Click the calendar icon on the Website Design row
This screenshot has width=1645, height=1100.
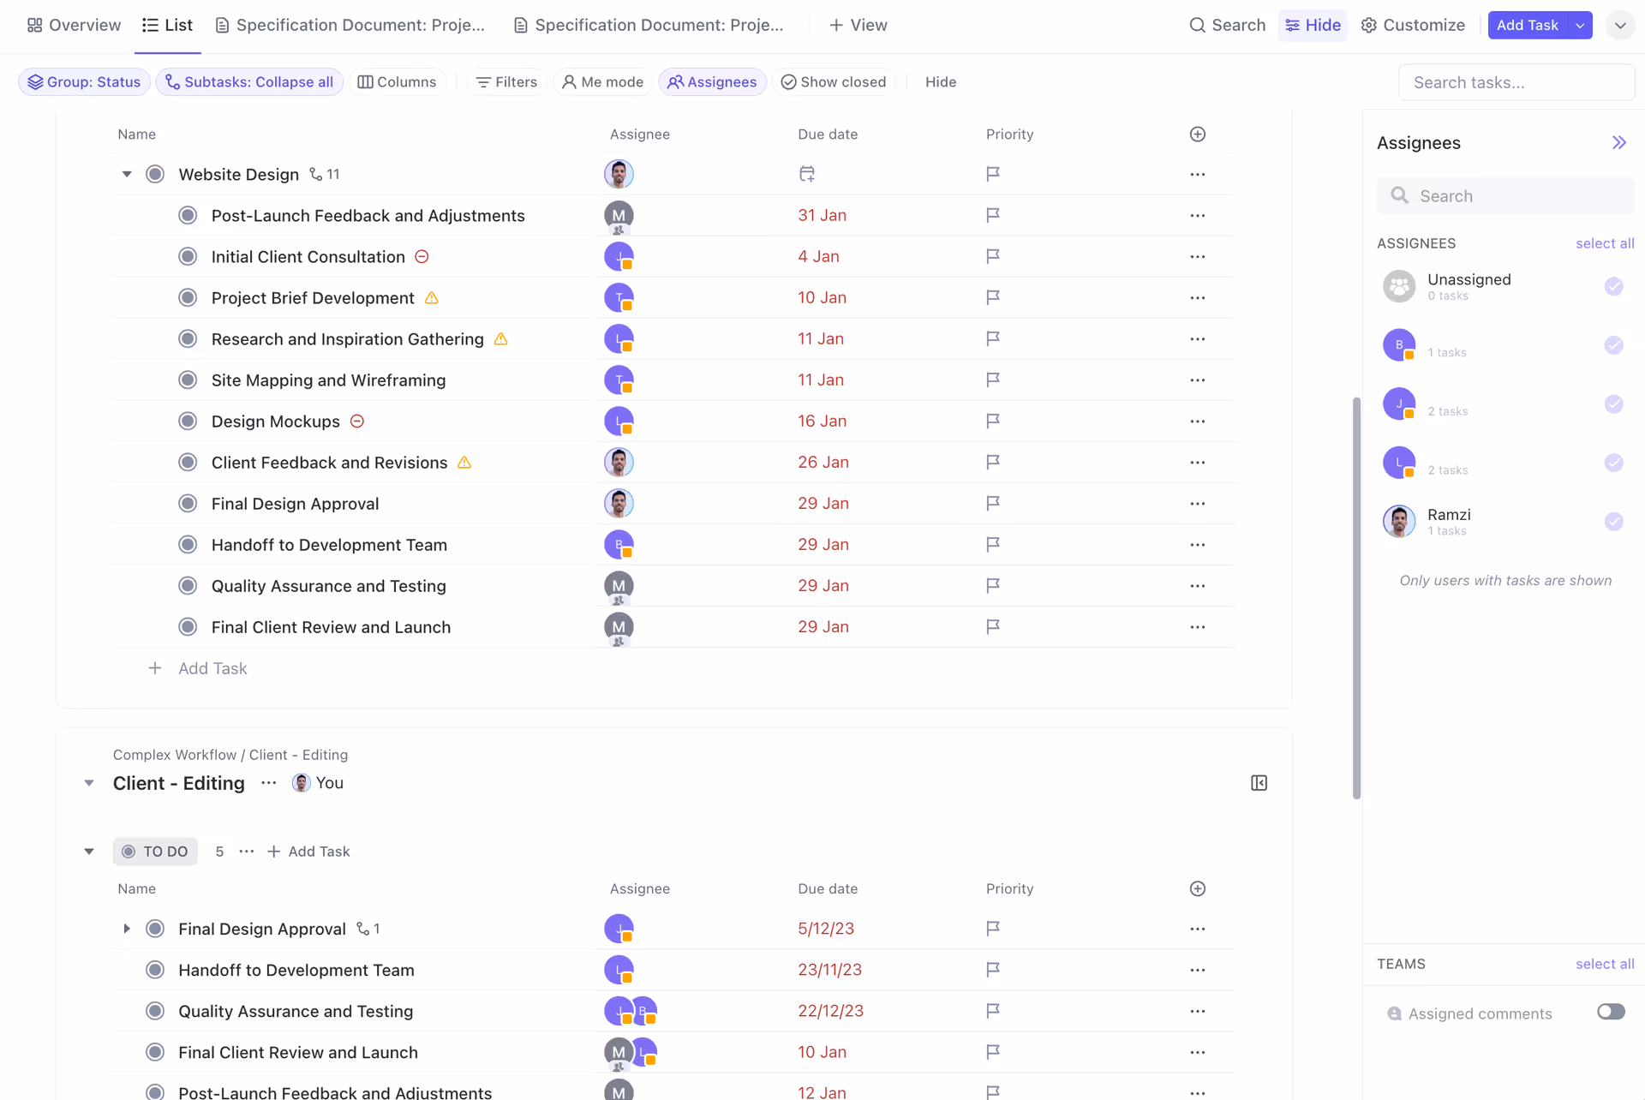[806, 173]
